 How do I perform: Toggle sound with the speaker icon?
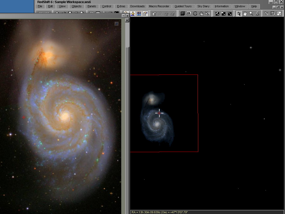coord(208,14)
